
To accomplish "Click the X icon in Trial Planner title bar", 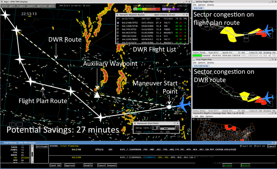I will [x=2, y=143].
